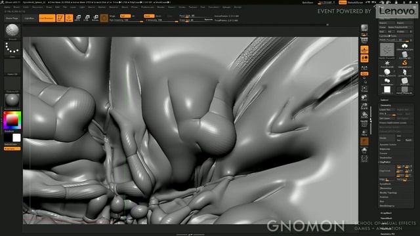Toggle the Zadd sculpt mode
Screen dimensions: 420x236
149,16
